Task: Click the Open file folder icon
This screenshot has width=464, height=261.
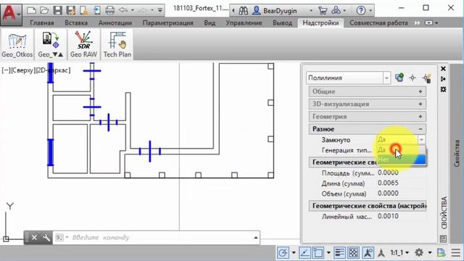Action: (x=45, y=11)
